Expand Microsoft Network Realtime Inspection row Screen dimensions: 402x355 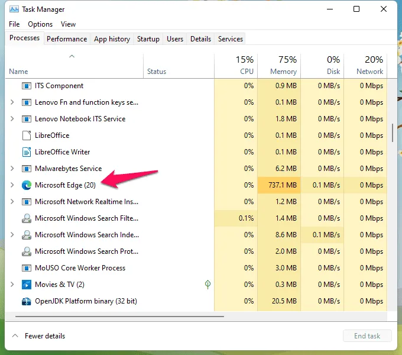(x=12, y=201)
